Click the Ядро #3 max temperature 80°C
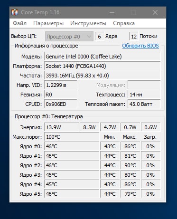Viewport: 177px width, 219px height. (130, 175)
